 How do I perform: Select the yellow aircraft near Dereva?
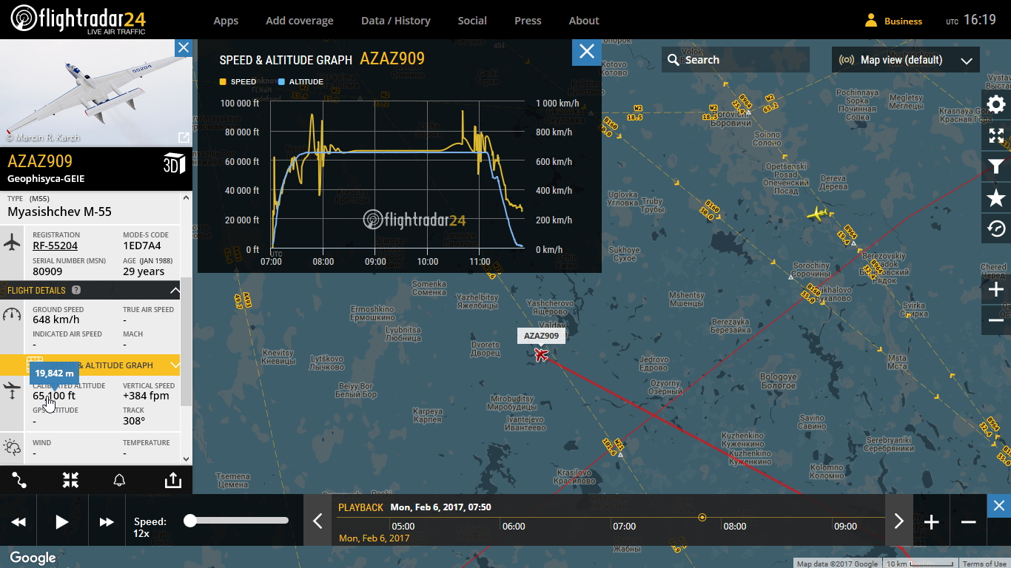coord(817,214)
